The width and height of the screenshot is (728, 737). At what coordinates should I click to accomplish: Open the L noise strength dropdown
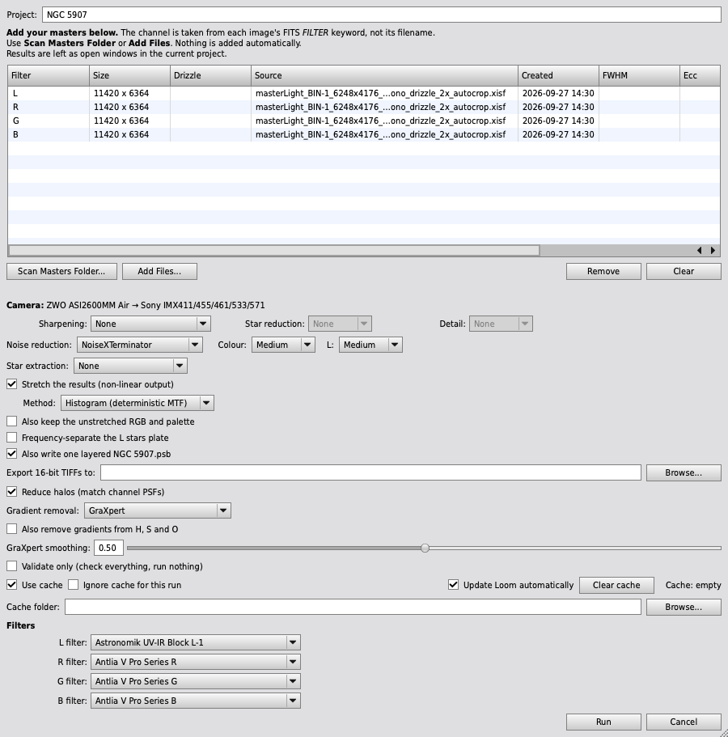370,345
